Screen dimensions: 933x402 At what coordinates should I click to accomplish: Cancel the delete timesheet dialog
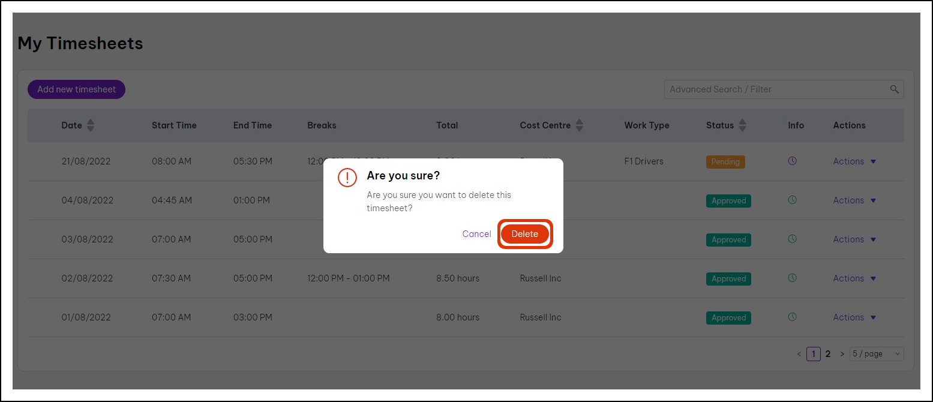pos(476,234)
